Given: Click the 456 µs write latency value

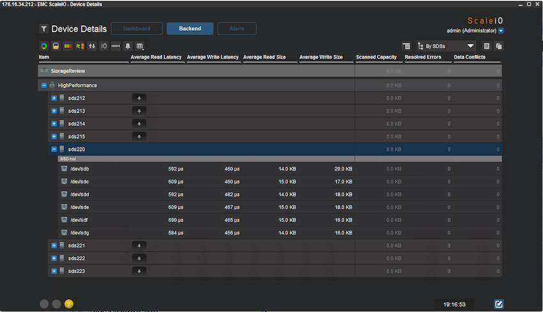Looking at the screenshot, I should 232,233.
